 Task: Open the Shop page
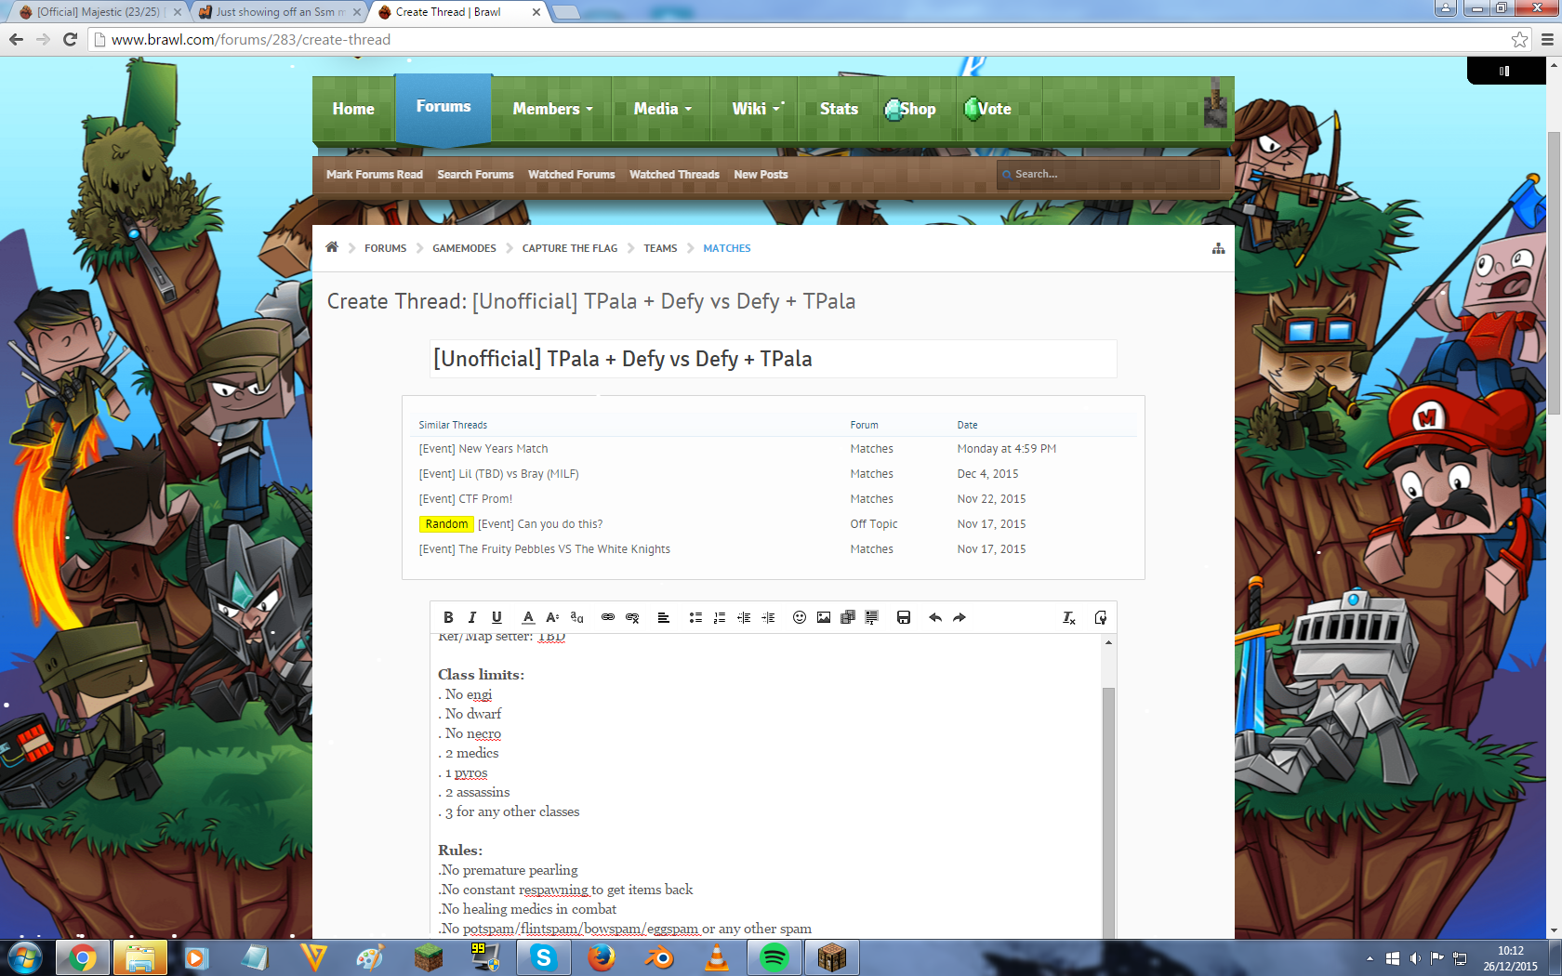point(911,109)
